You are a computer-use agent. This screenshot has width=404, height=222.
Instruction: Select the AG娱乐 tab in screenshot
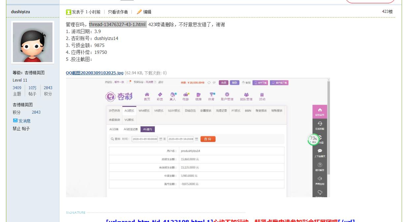click(129, 111)
